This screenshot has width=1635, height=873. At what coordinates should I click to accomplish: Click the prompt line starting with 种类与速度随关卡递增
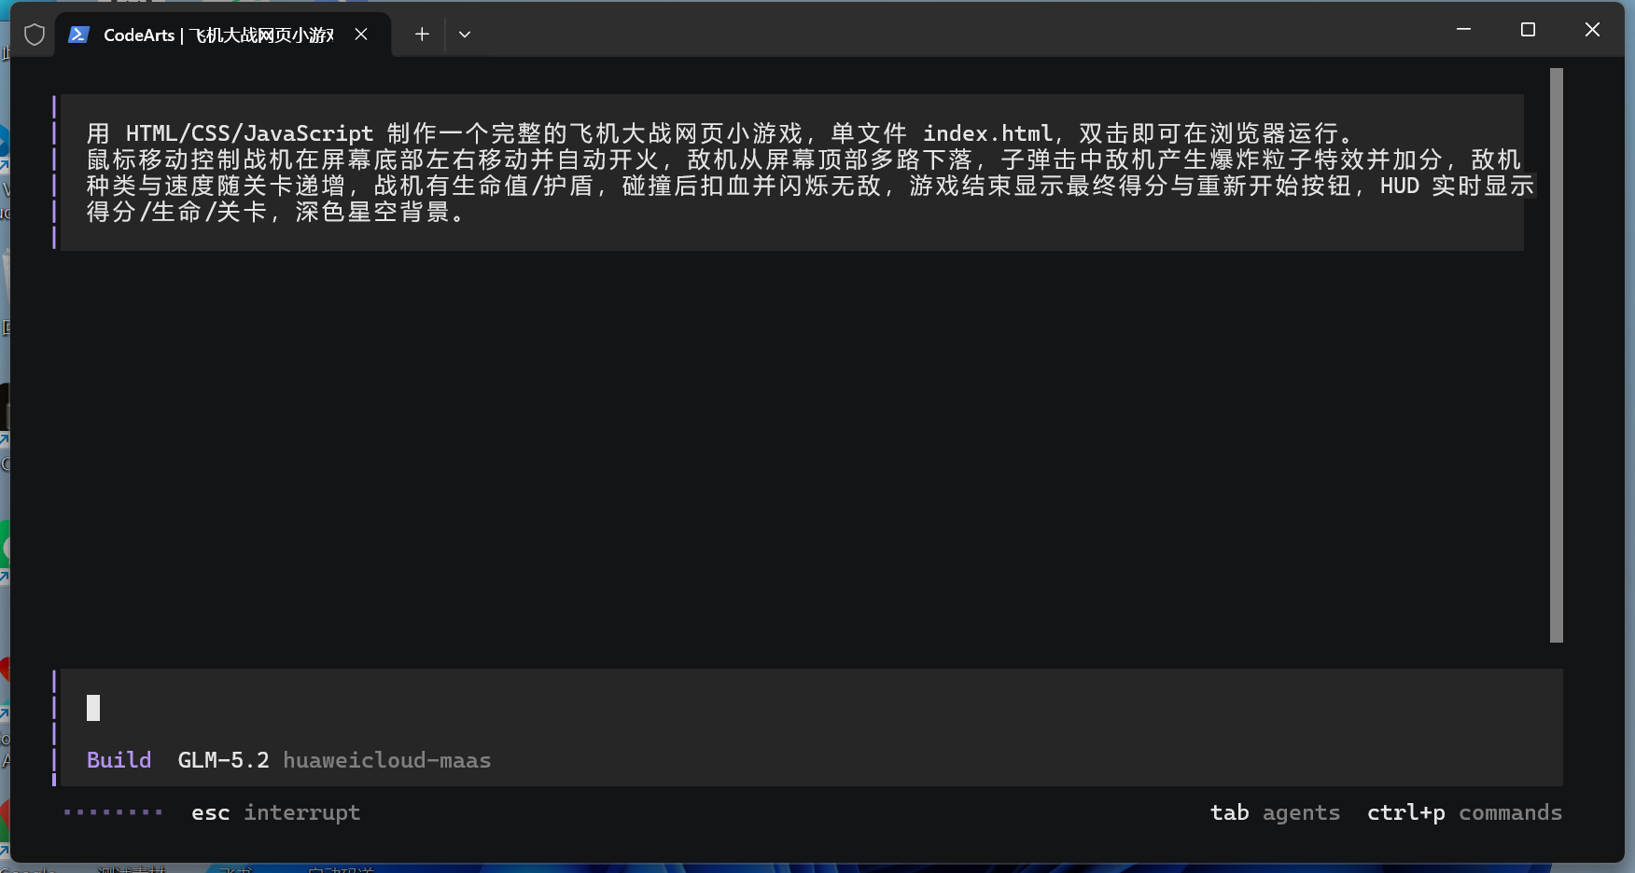810,186
